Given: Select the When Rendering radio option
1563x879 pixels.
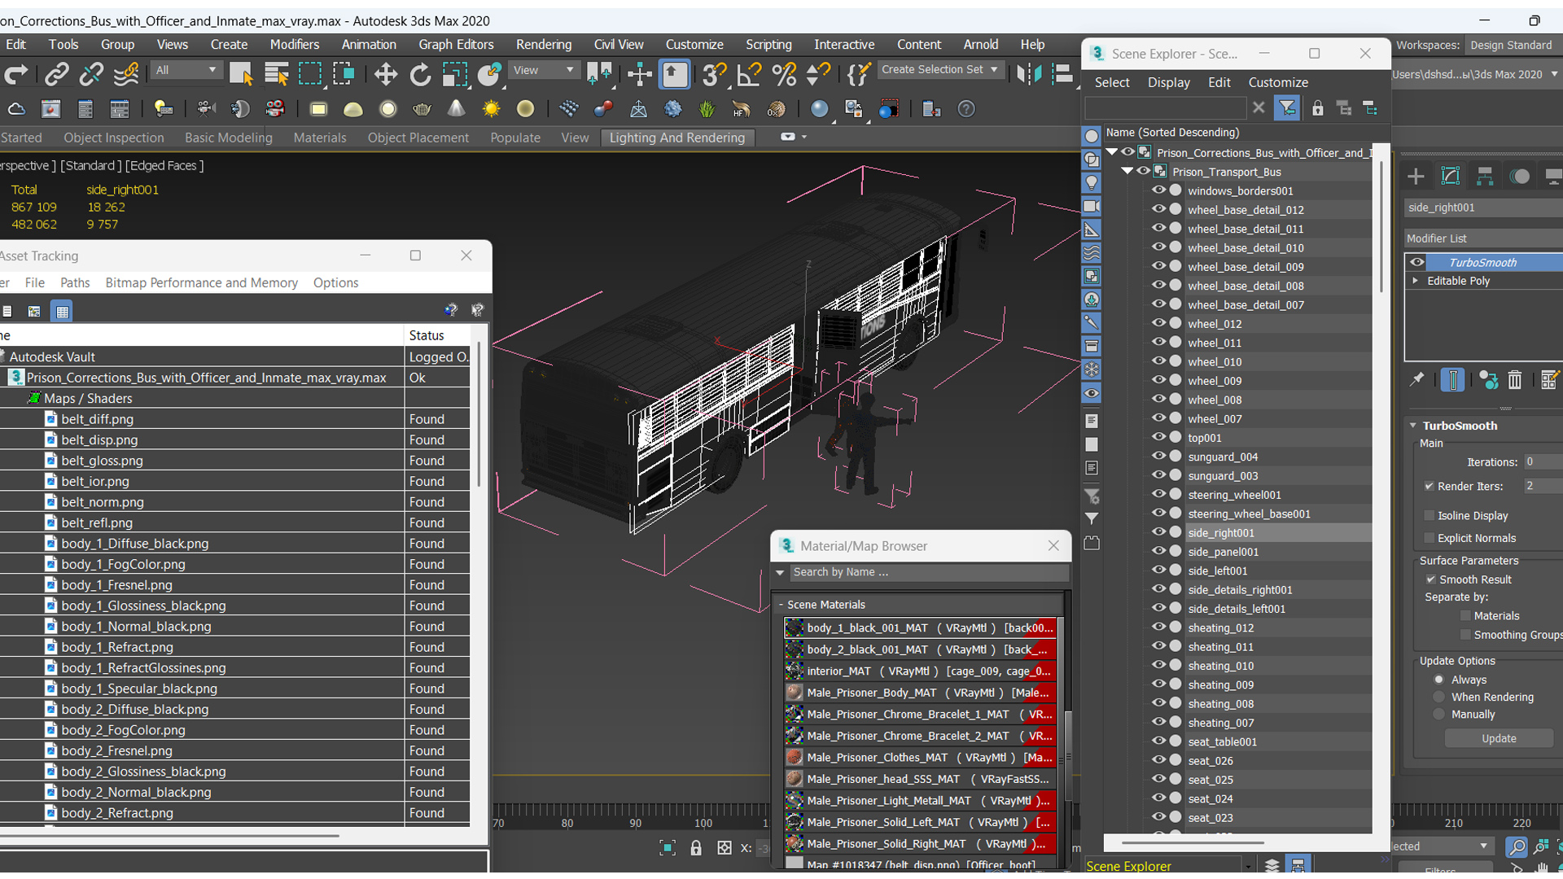Looking at the screenshot, I should (1438, 697).
